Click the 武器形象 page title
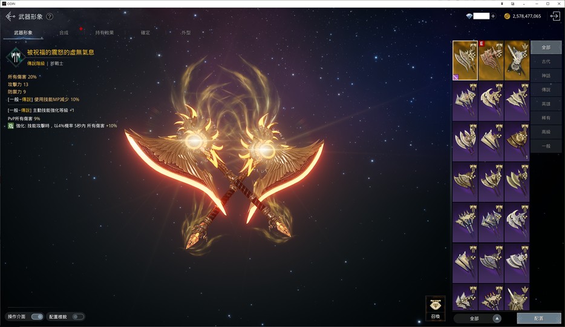 (31, 16)
